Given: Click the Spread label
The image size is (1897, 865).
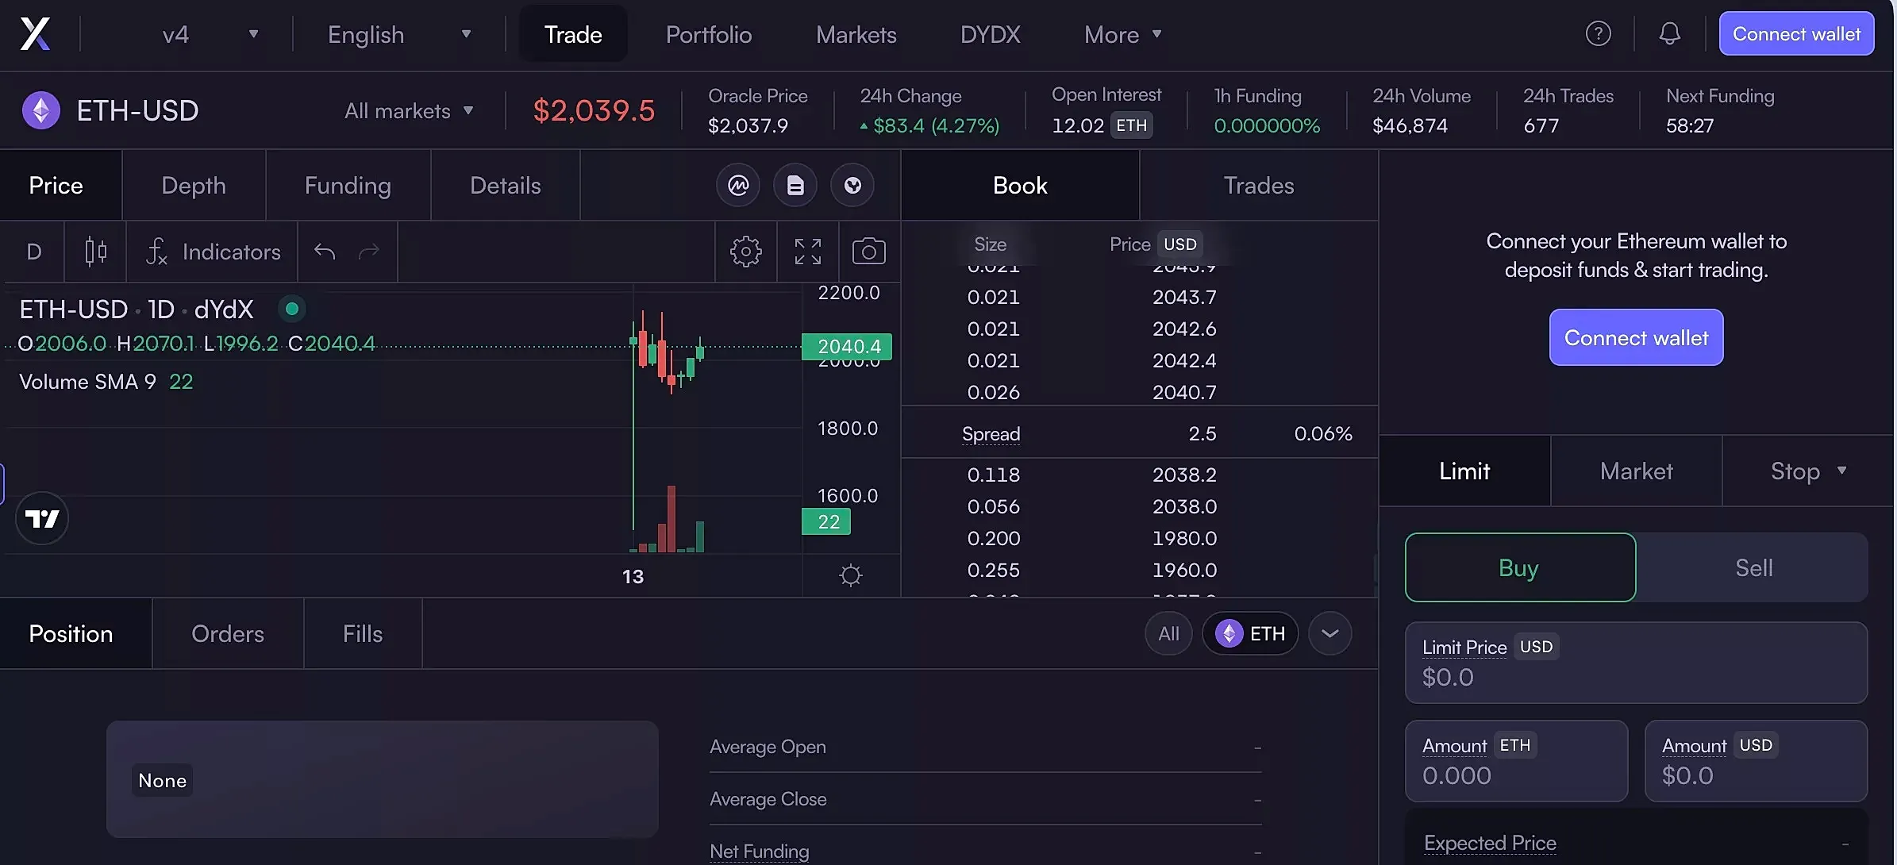Looking at the screenshot, I should tap(991, 434).
